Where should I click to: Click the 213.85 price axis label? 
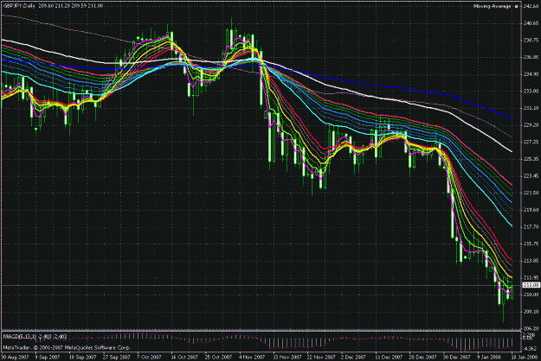point(532,261)
